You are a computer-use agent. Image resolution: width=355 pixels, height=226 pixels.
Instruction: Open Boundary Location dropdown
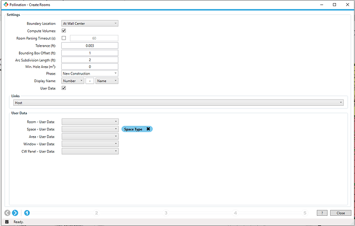click(x=90, y=23)
